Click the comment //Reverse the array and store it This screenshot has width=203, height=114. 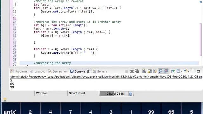[x=77, y=22]
